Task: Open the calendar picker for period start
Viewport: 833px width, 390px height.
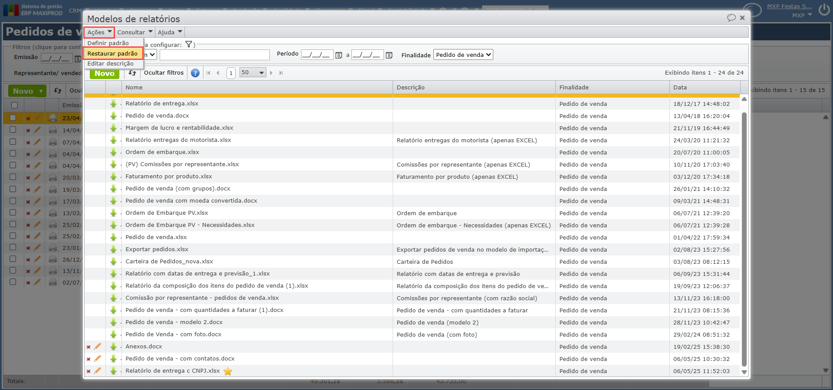Action: (339, 55)
